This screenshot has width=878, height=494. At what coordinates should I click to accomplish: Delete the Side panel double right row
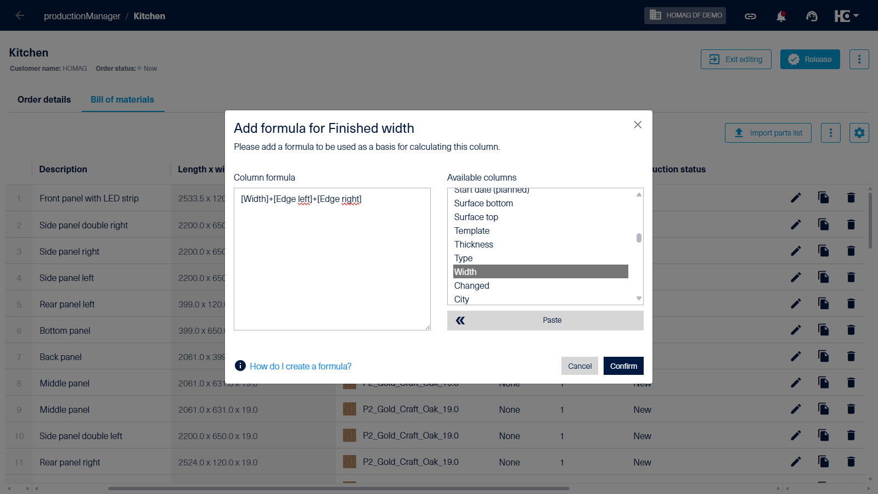point(851,224)
